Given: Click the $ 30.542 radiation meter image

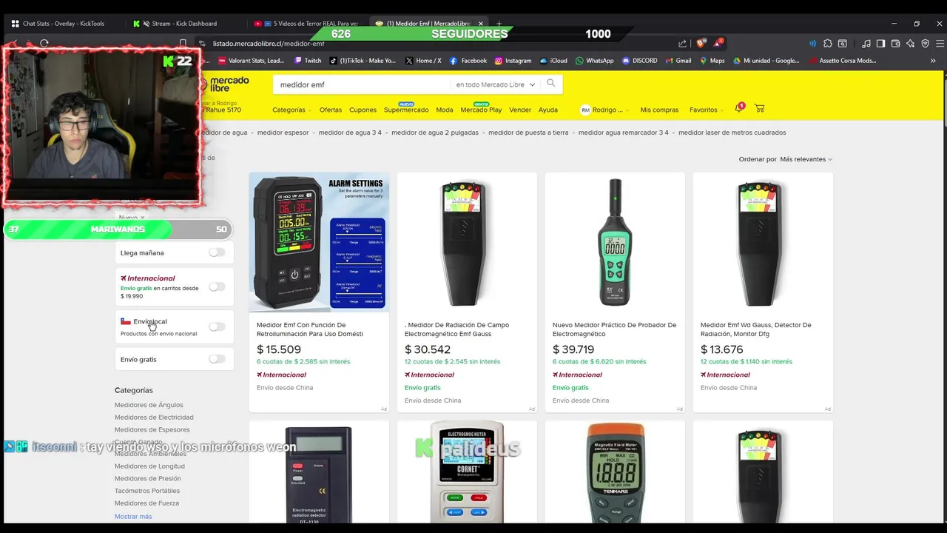Looking at the screenshot, I should click(467, 243).
